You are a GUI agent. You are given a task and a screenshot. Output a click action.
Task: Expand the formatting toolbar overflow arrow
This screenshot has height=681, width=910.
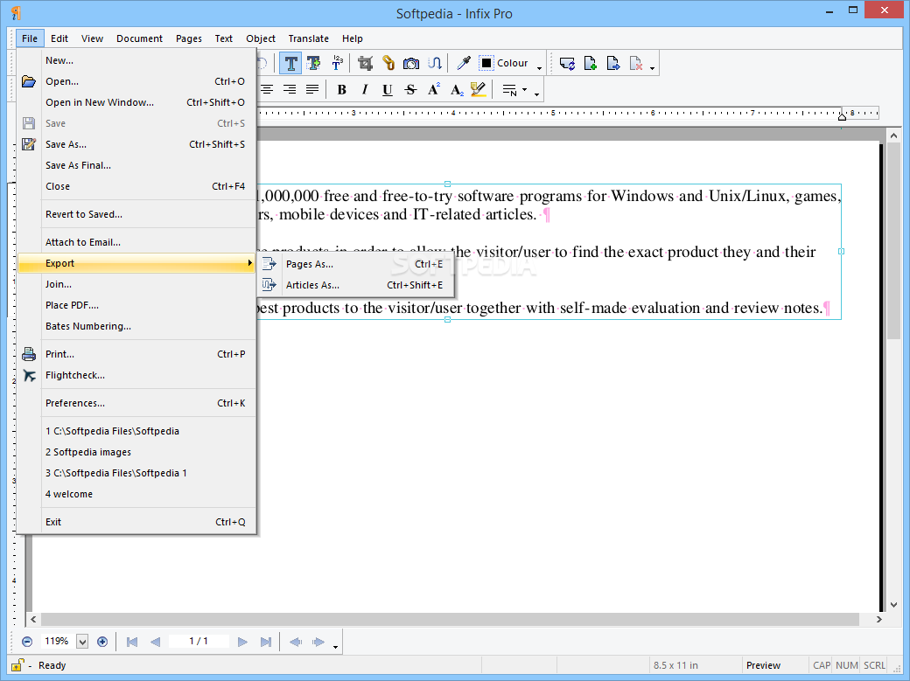[537, 94]
